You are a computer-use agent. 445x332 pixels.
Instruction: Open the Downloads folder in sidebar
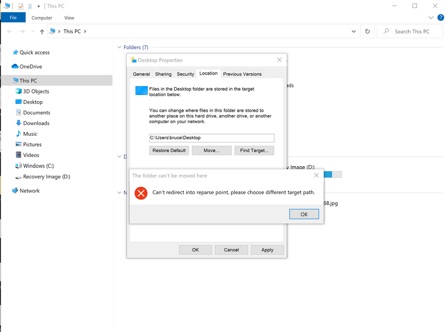point(36,123)
